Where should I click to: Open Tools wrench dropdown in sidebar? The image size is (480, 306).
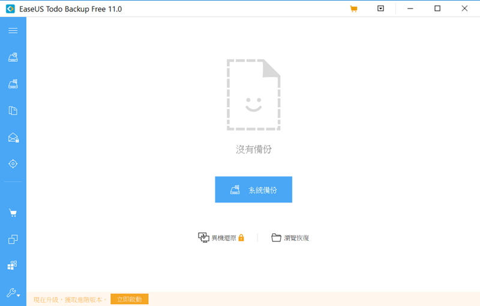tap(13, 293)
